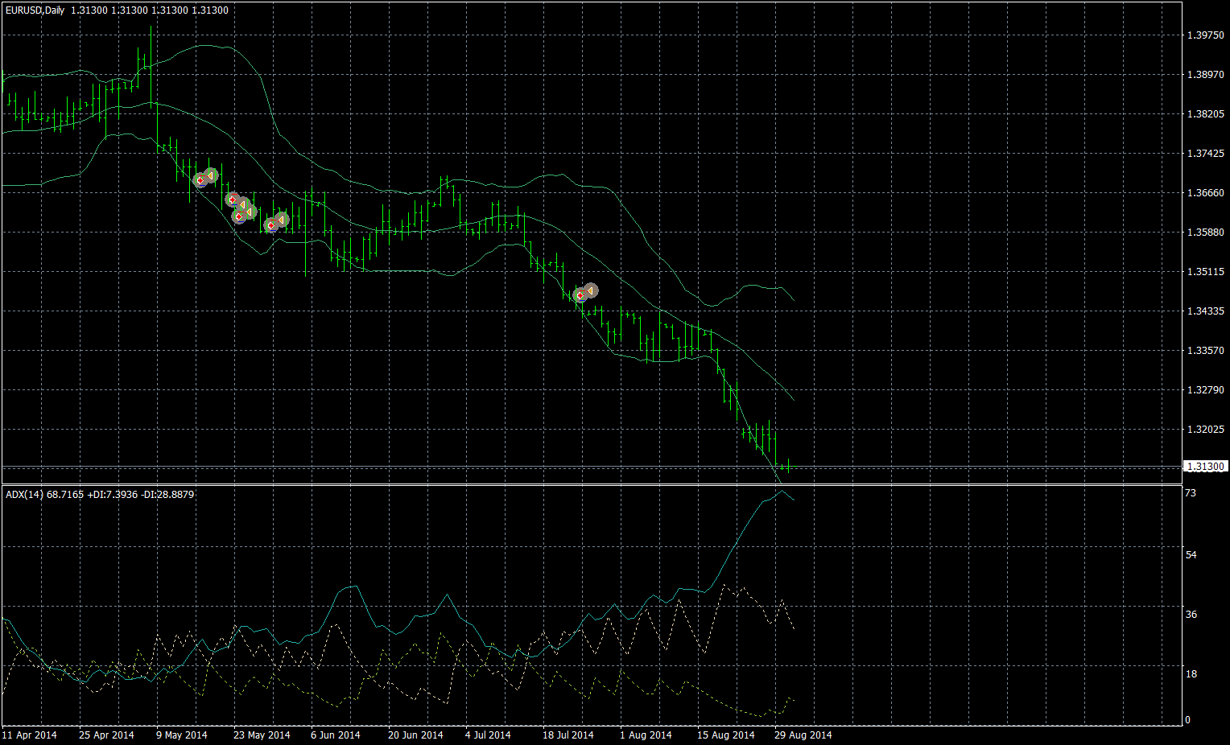
Task: Click date label 1 Aug 2014
Action: pos(646,735)
